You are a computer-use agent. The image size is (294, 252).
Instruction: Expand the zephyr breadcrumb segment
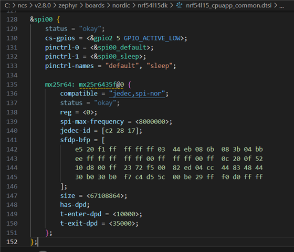point(68,5)
